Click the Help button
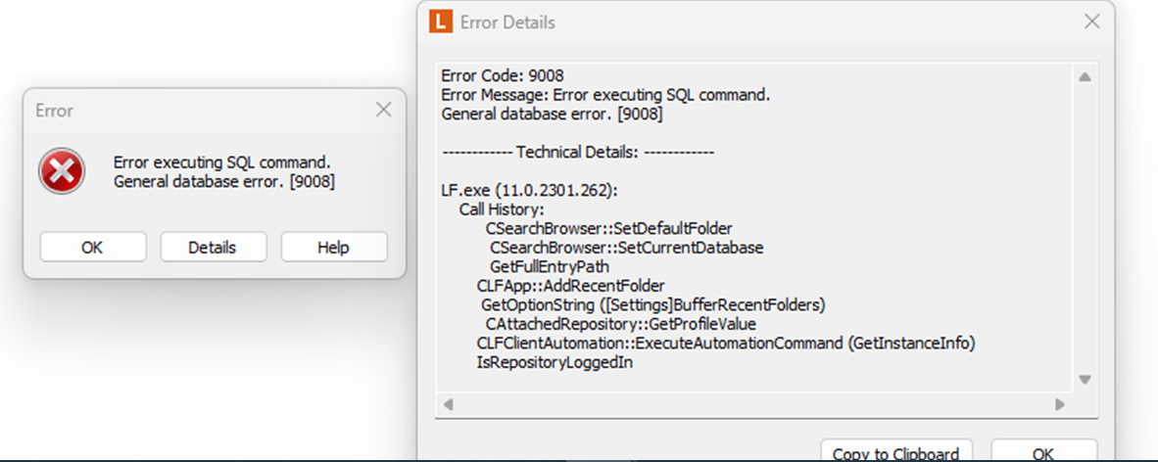Screen dimensions: 1158x462 tap(334, 248)
